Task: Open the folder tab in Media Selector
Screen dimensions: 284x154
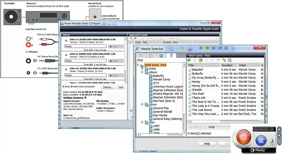Action: click(x=151, y=55)
